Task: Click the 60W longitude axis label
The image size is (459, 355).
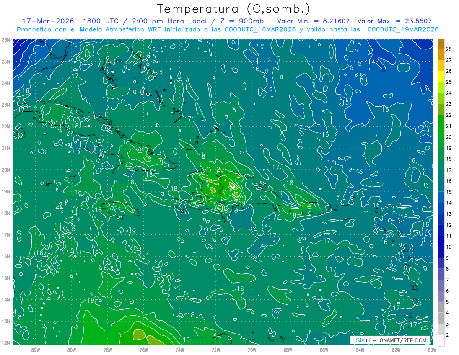Action: coord(431,349)
